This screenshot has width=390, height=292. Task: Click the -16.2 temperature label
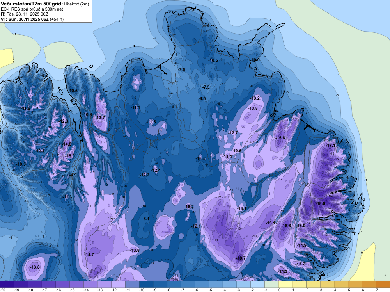[x=189, y=207]
